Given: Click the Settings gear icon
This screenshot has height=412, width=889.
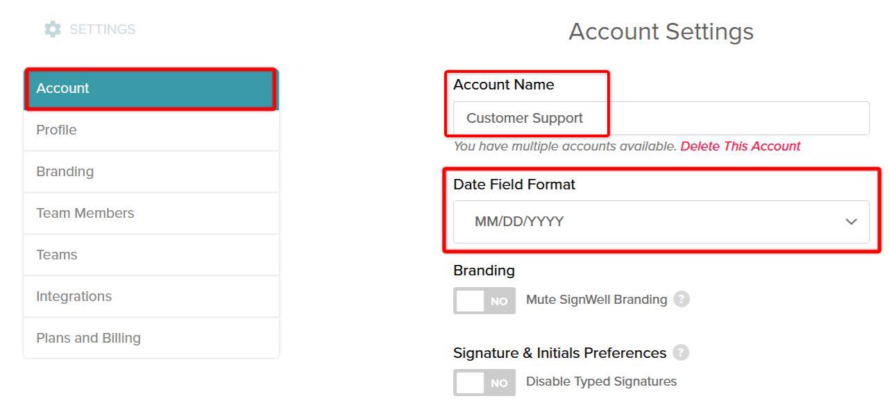Looking at the screenshot, I should coord(53,29).
